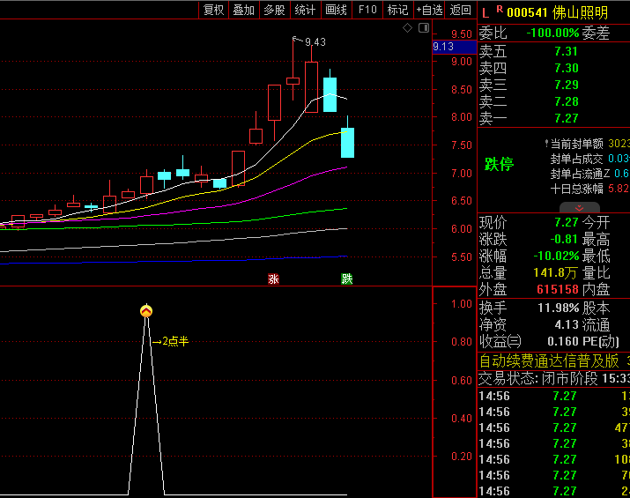Click the diamond icon above the price axis

pyautogui.click(x=408, y=28)
